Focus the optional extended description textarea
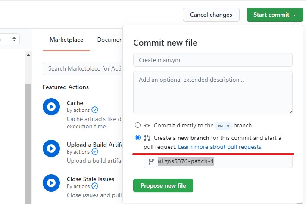The width and height of the screenshot is (306, 204). coord(213,93)
